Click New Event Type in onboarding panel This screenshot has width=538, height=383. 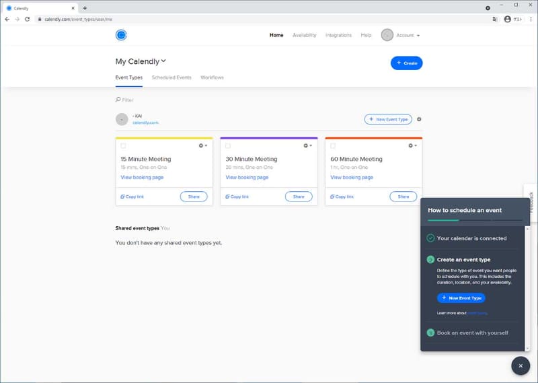tap(461, 298)
